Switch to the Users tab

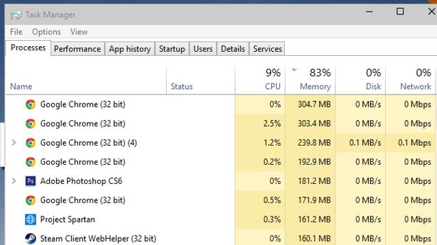[x=203, y=49]
